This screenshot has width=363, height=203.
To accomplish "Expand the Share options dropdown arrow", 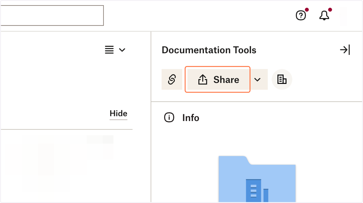I will [x=257, y=80].
